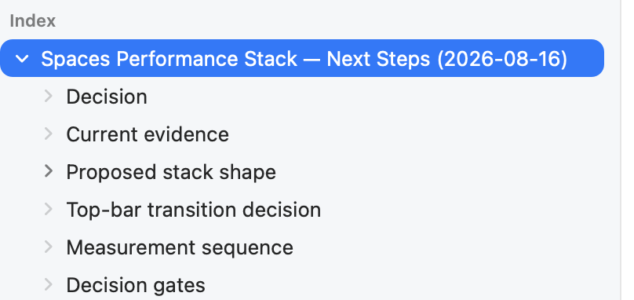Click the (2026-08-16) date in the highlighted title
This screenshot has height=300, width=634.
pyautogui.click(x=502, y=59)
